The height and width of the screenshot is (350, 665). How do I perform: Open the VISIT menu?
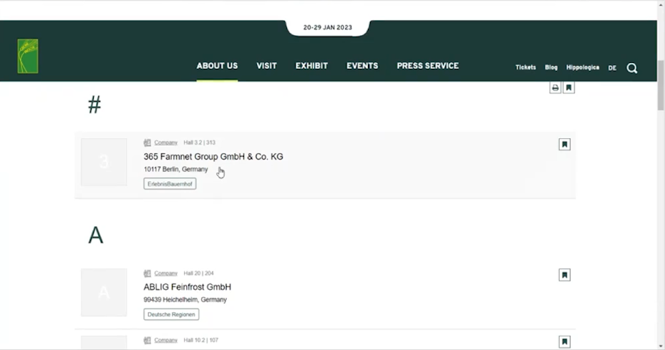pyautogui.click(x=266, y=66)
